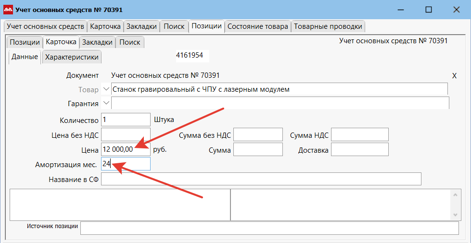This screenshot has height=243, width=471.
Task: Click the scroll down arrow of the notes box
Action: pos(455,215)
